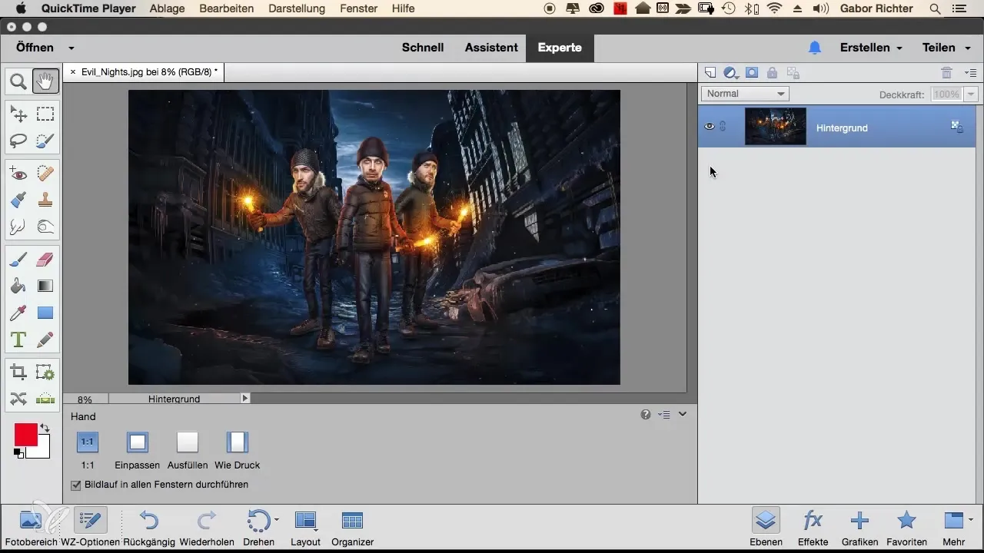Select the Gradient tool

45,286
